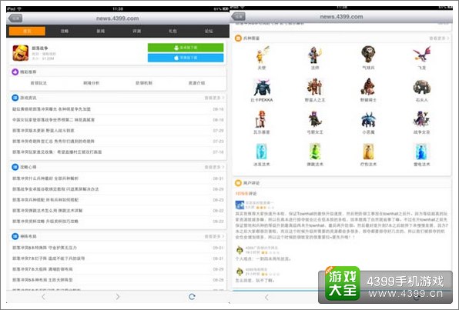Open the 天使 healer troop icon
The image size is (459, 310).
coord(262,55)
